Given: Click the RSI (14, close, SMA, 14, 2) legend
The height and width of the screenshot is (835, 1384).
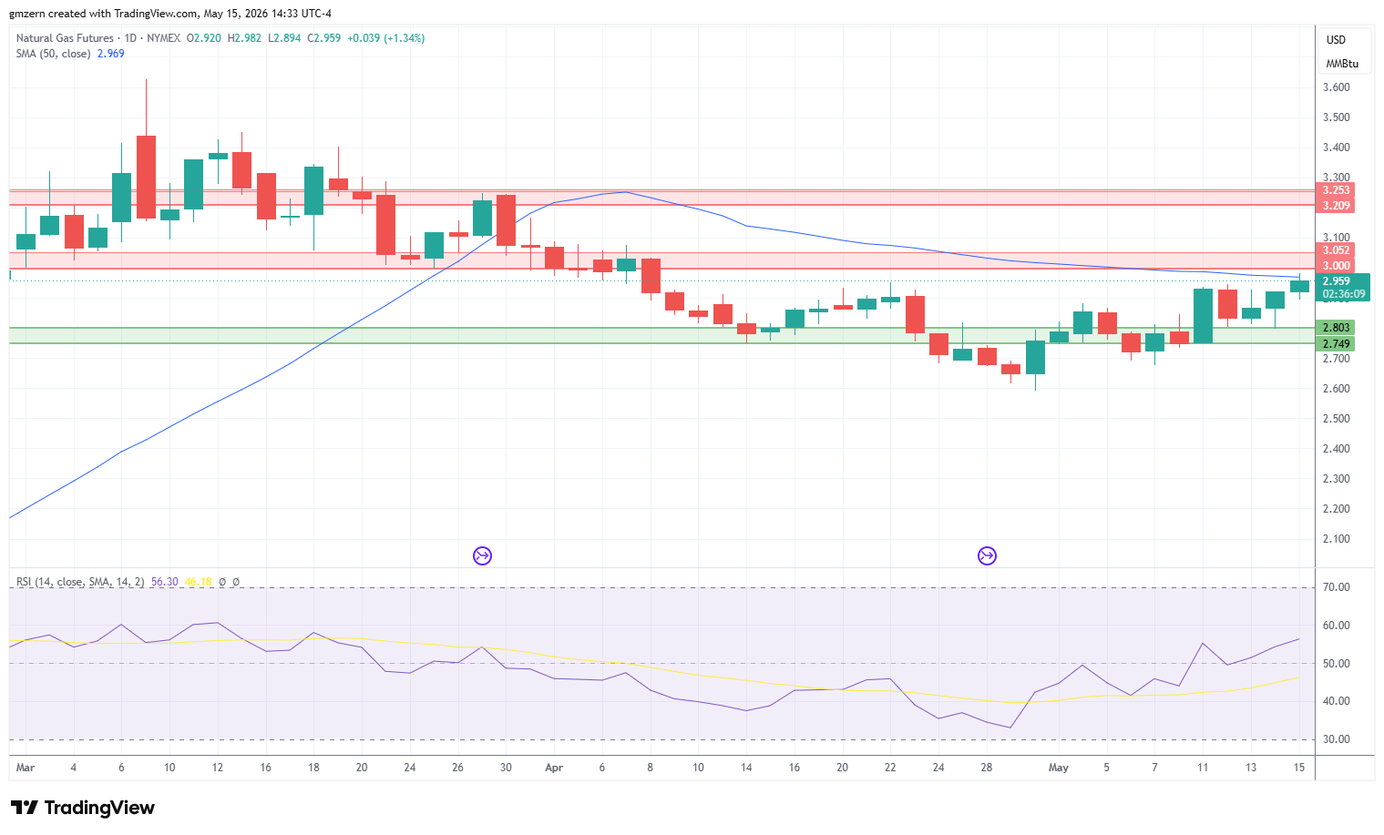Looking at the screenshot, I should (x=80, y=582).
